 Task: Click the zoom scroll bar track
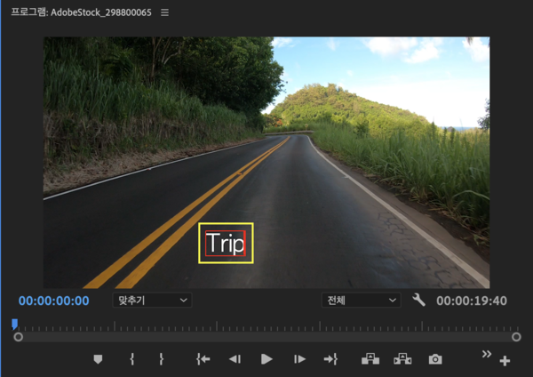tap(267, 337)
